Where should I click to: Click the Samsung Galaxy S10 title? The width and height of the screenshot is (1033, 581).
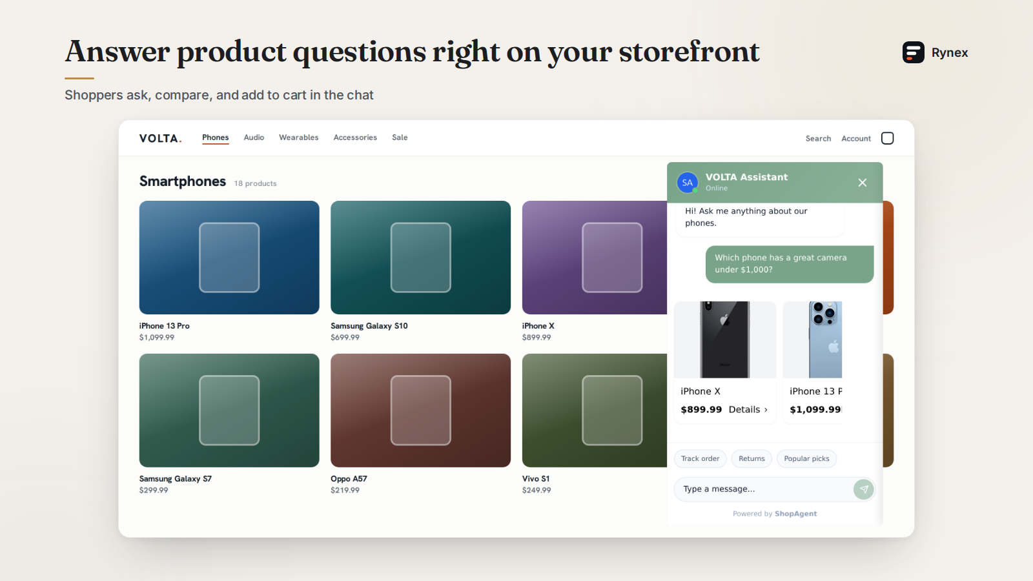(x=369, y=326)
